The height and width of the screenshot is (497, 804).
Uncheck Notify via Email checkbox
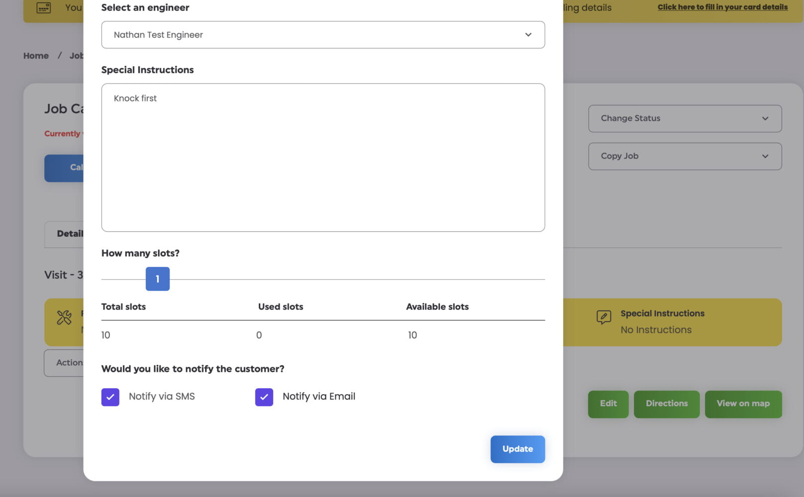coord(264,397)
